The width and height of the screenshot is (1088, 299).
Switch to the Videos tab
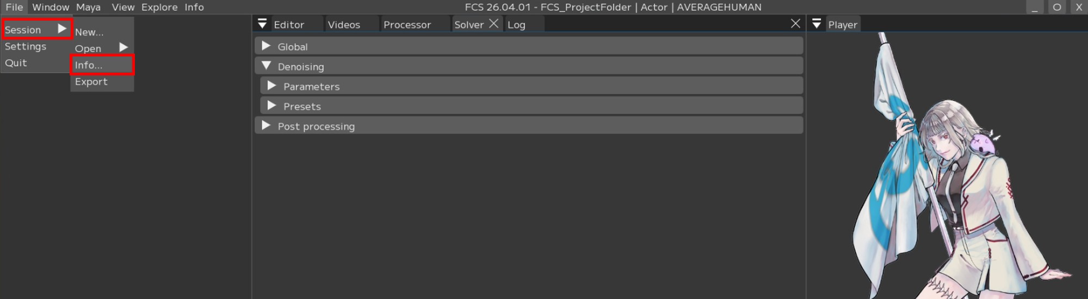[x=344, y=25]
